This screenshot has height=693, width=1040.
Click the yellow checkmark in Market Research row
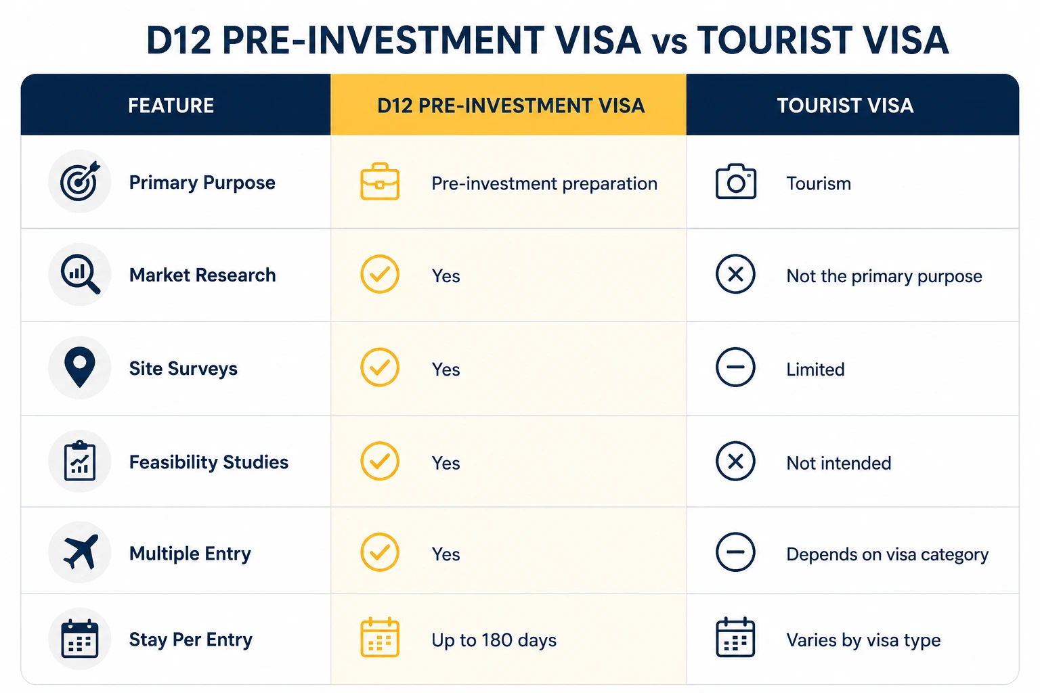[380, 274]
